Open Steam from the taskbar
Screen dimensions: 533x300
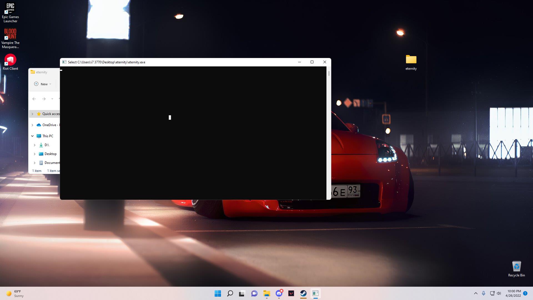(303, 293)
